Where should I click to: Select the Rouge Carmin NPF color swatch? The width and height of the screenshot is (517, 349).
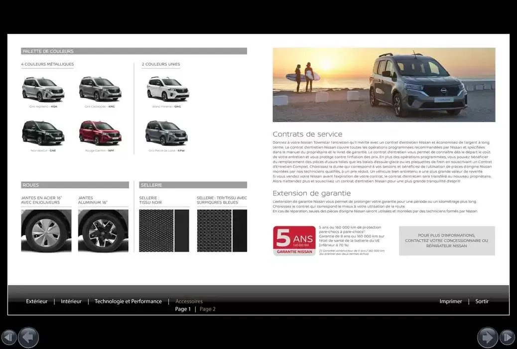[101, 132]
